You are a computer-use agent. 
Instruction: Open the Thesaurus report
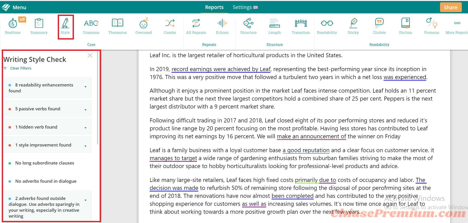[x=118, y=26]
